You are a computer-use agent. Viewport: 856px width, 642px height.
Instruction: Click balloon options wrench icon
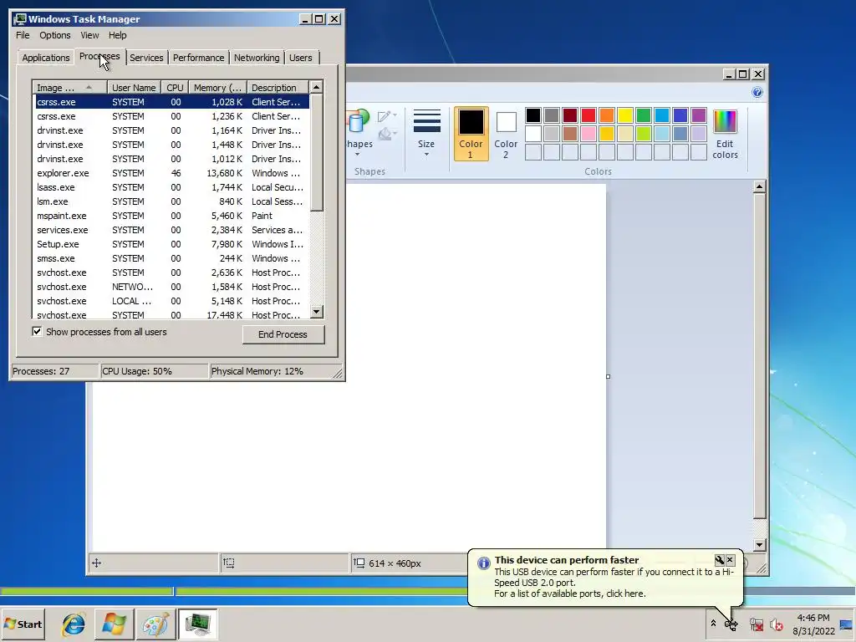coord(719,560)
